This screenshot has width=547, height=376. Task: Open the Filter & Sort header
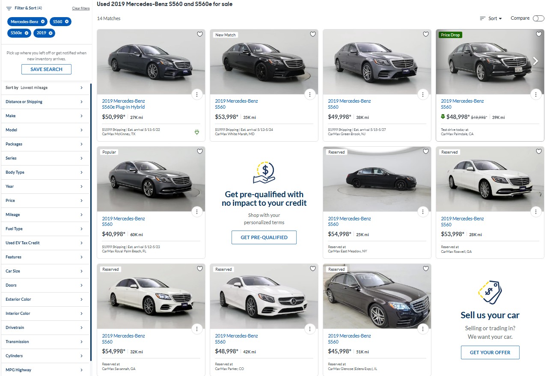24,8
